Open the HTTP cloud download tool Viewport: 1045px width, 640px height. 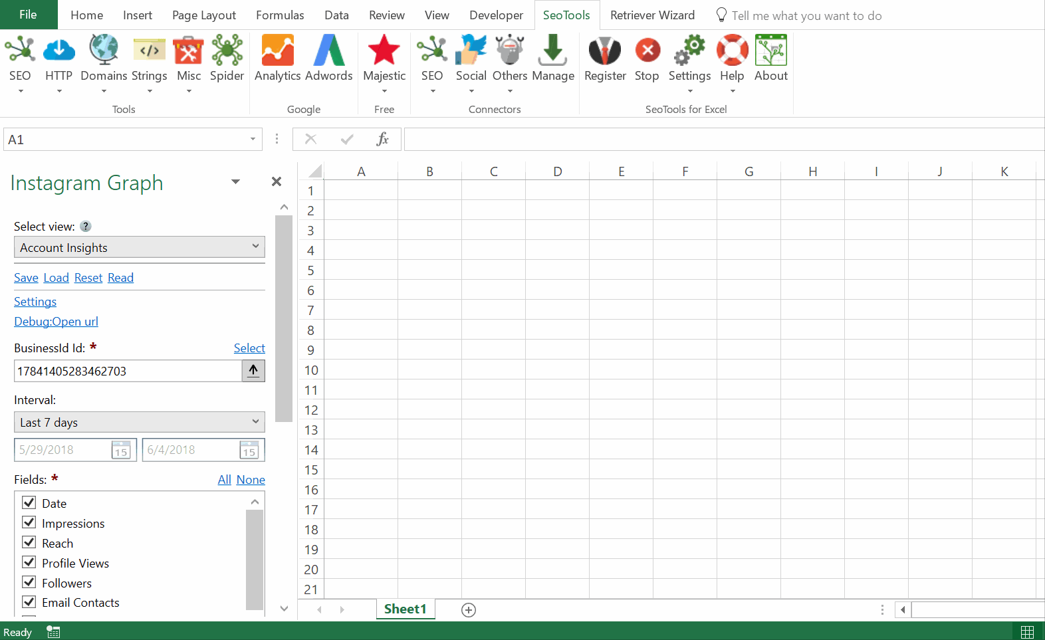click(x=59, y=51)
